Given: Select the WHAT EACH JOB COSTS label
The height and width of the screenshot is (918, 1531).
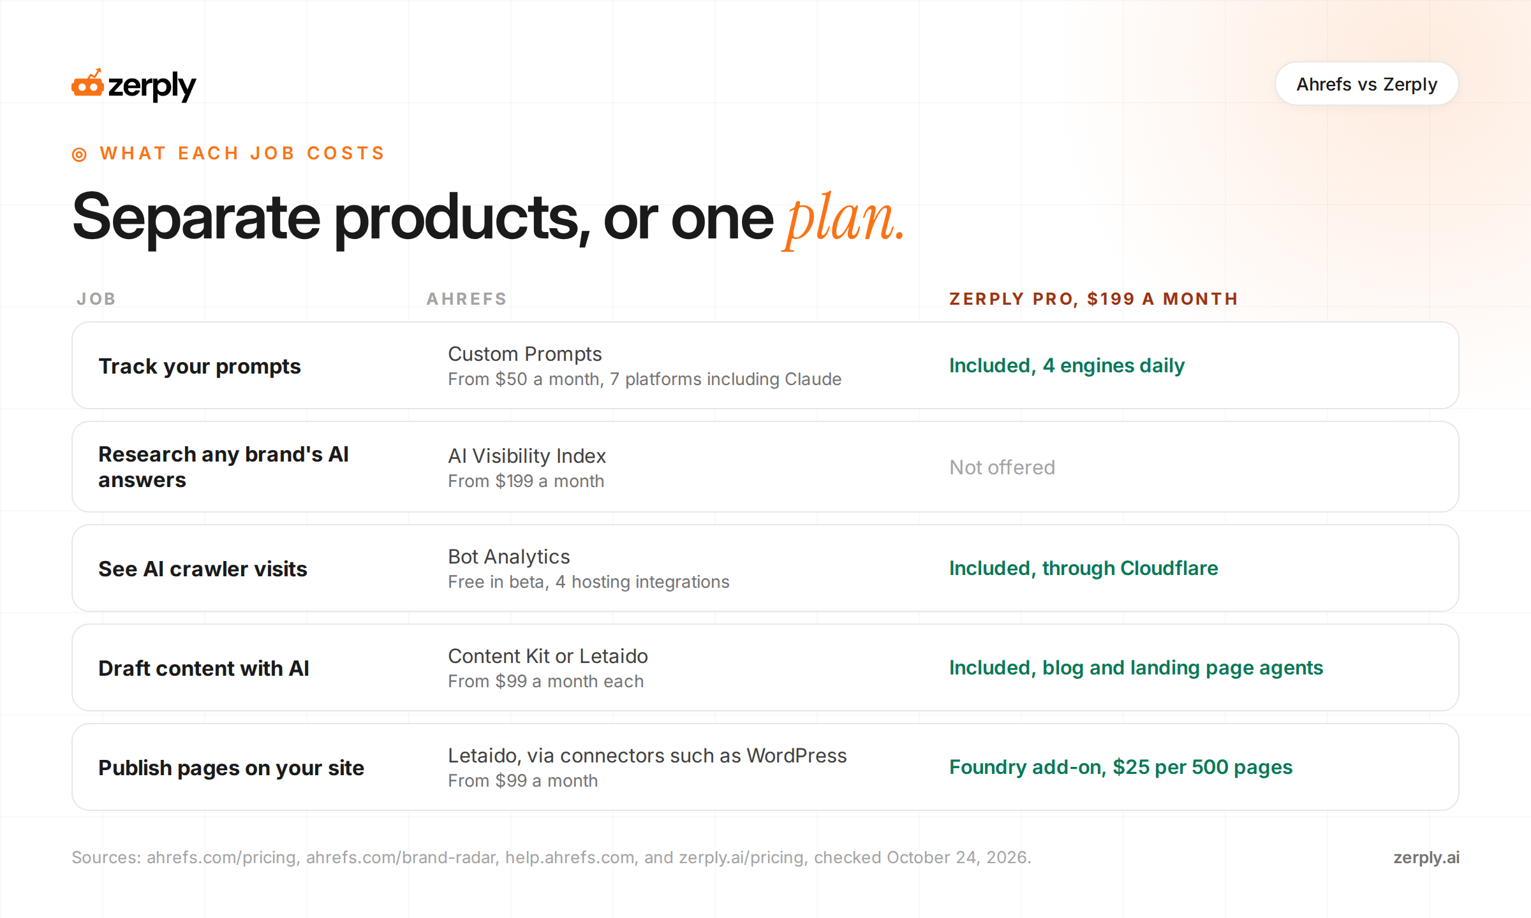Looking at the screenshot, I should coord(242,154).
